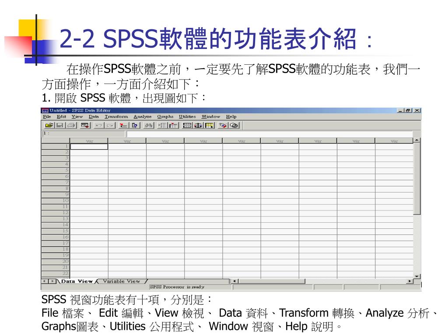Screen dimensions: 448x336
Task: Click the horizontal scrollbar thumb
Action: coord(271,281)
